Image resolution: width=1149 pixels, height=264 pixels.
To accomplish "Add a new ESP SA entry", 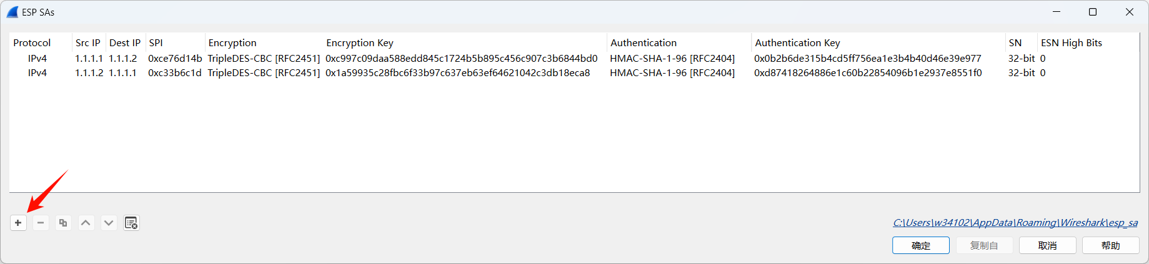I will pos(18,223).
